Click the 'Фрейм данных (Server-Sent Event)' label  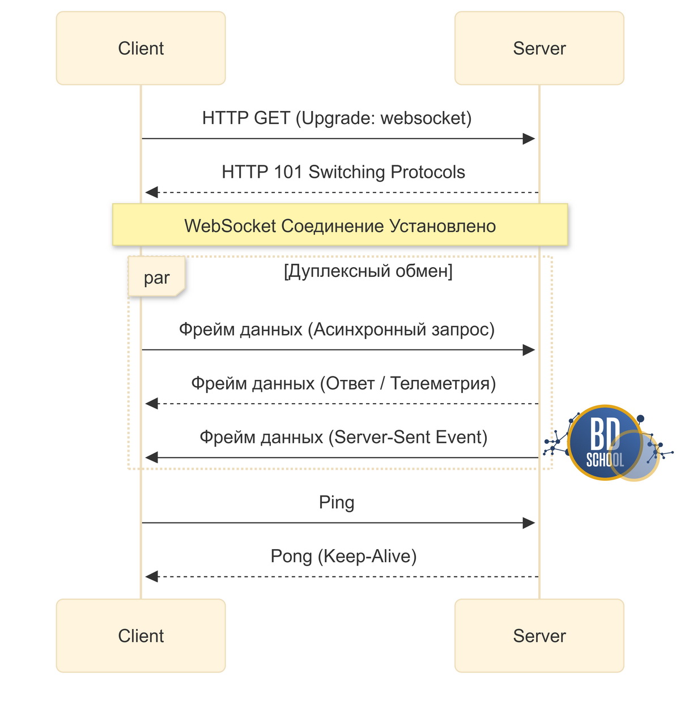[x=343, y=437]
